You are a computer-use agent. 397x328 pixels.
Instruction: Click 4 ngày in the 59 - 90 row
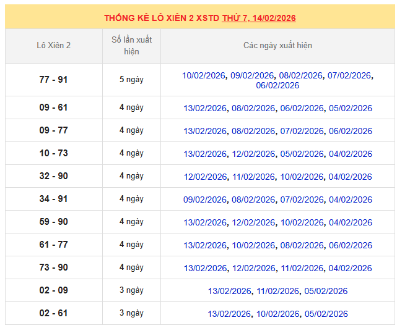pos(131,222)
